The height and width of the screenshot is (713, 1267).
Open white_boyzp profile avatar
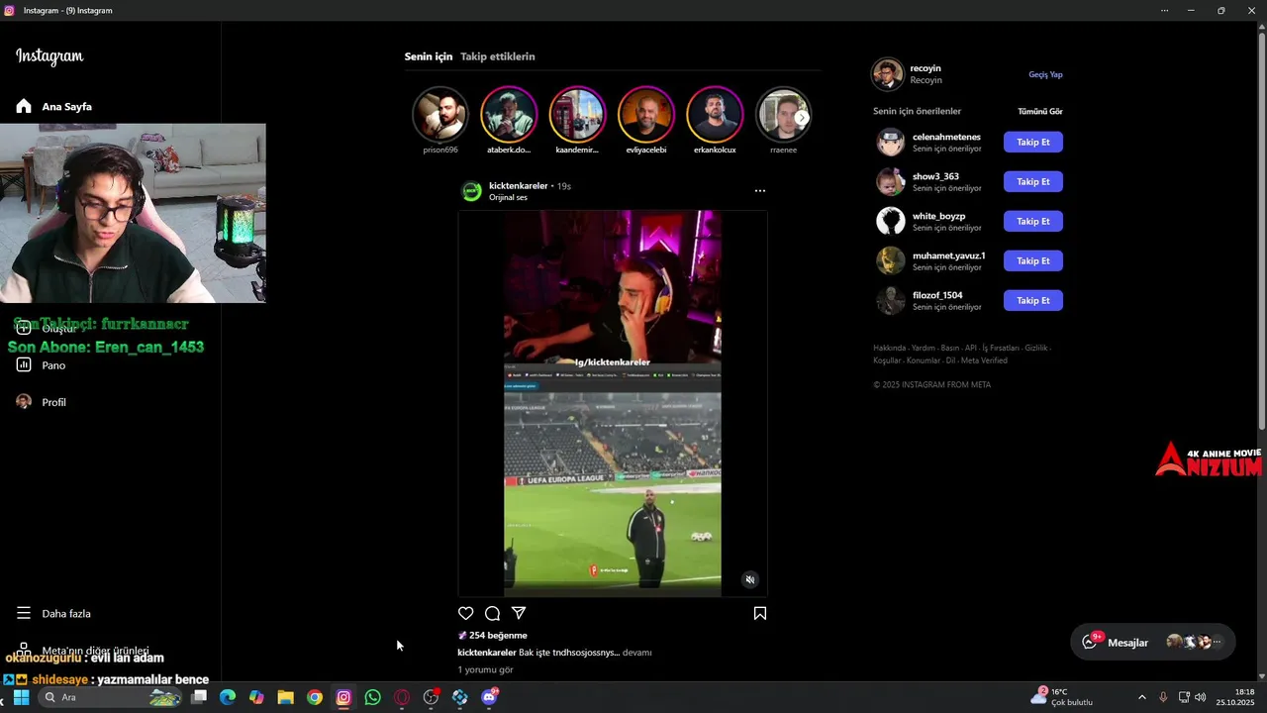click(x=891, y=221)
